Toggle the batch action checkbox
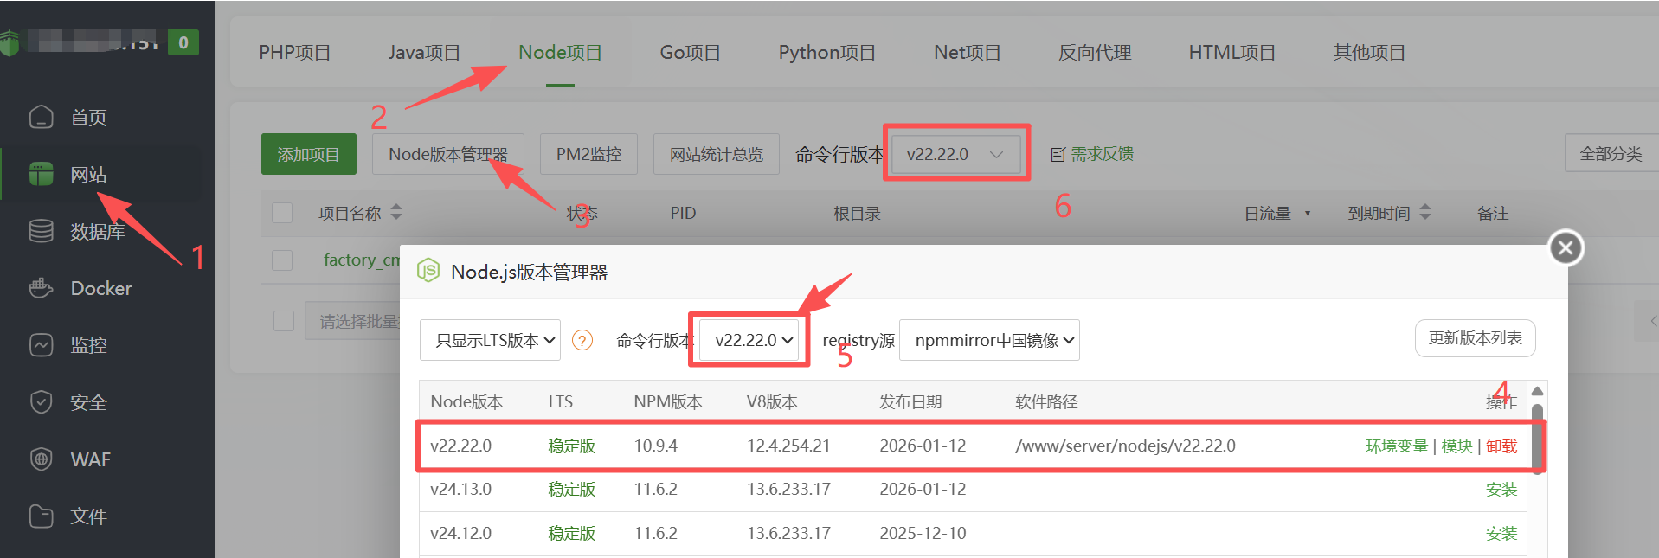This screenshot has height=558, width=1659. point(284,321)
